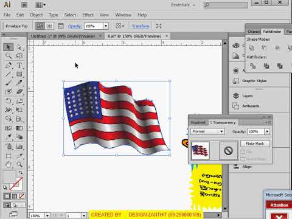The height and width of the screenshot is (219, 292).
Task: Click Unite in Pathfinder Shape Modes
Action: point(252,48)
